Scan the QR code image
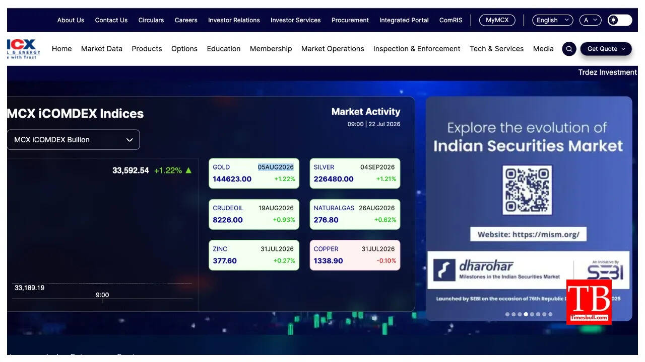The image size is (645, 362). click(527, 191)
